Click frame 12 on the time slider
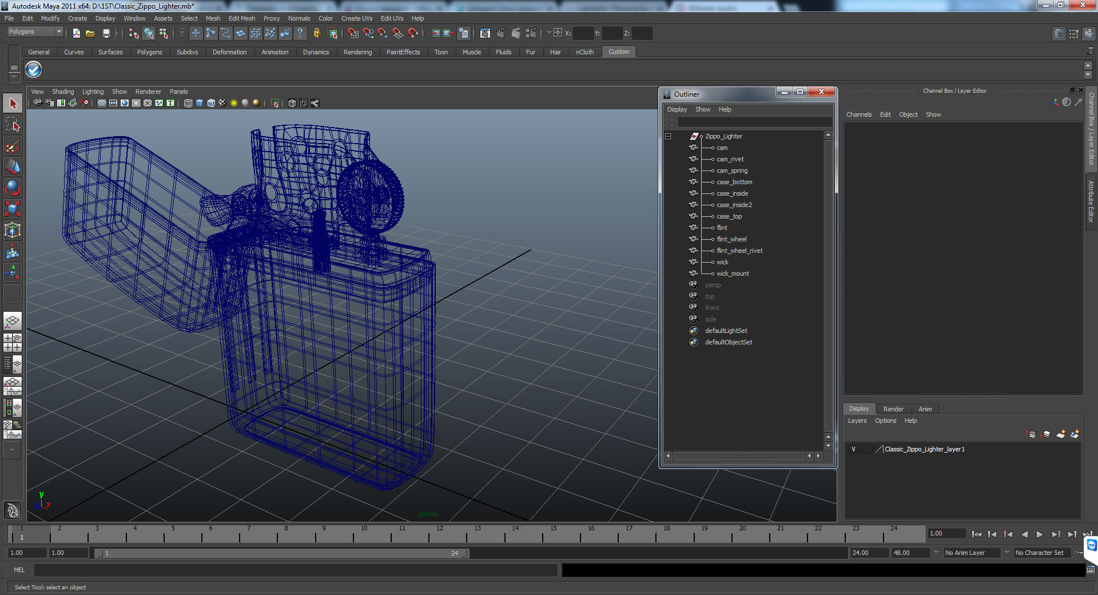 (x=440, y=534)
